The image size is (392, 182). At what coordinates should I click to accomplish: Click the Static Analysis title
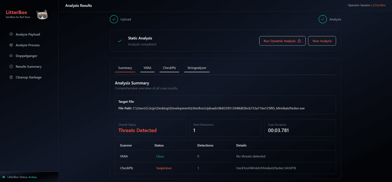pyautogui.click(x=140, y=38)
